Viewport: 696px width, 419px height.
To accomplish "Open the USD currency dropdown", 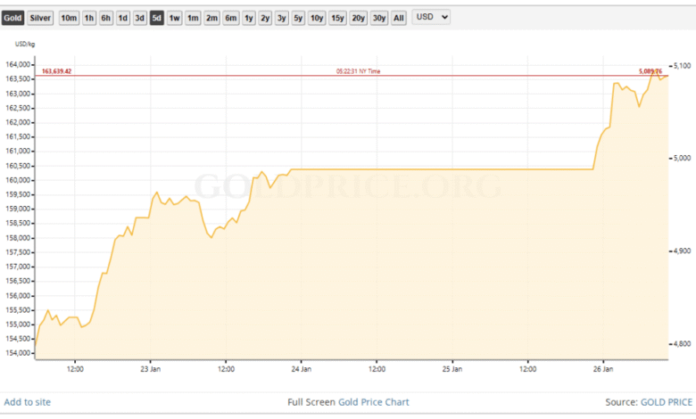I will [x=431, y=17].
